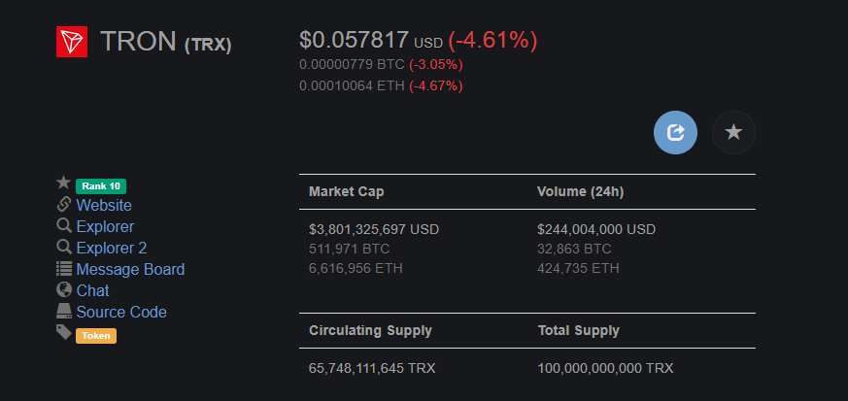Click the globe icon beside Chat
848x401 pixels.
(64, 289)
